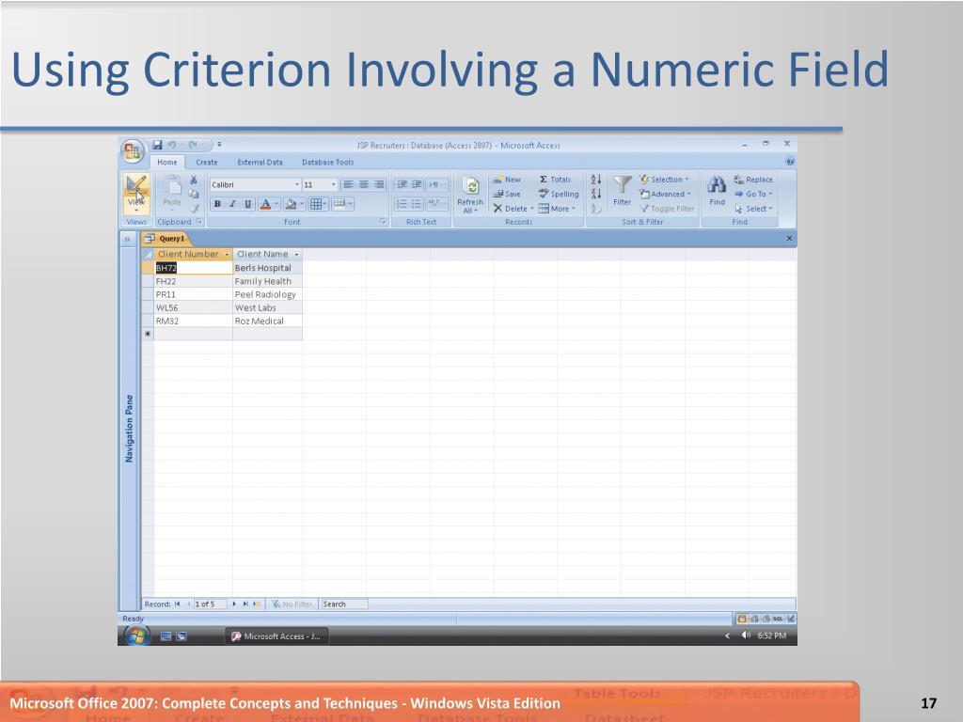The image size is (963, 722).
Task: Switch to the Create ribbon tab
Action: pos(206,162)
